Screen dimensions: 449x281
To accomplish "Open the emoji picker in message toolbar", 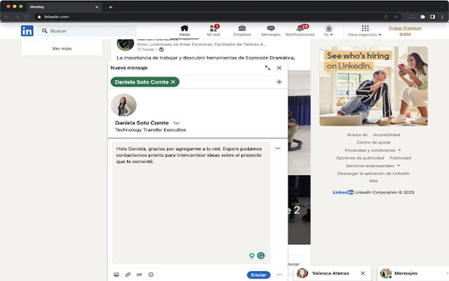I will 151,274.
